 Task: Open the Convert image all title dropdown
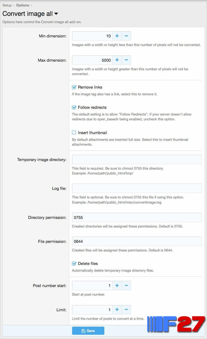click(56, 13)
